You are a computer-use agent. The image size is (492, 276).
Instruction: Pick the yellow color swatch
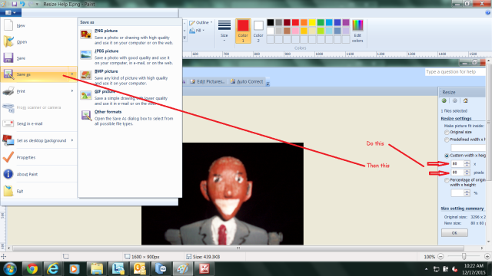pos(312,22)
